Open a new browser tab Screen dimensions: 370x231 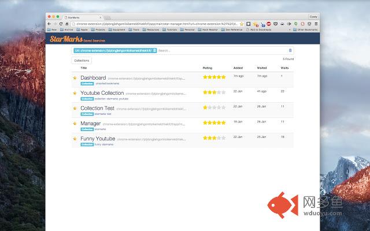tap(108, 18)
